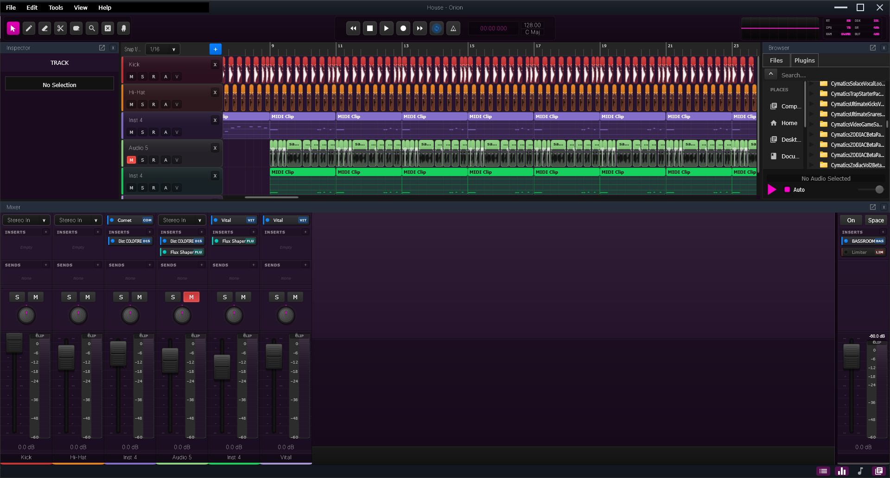This screenshot has width=890, height=478.
Task: Enable the metronome icon in the transport bar
Action: pyautogui.click(x=453, y=28)
